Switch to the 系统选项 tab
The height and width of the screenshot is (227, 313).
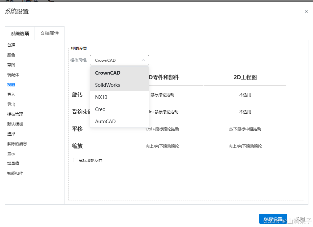[20, 33]
